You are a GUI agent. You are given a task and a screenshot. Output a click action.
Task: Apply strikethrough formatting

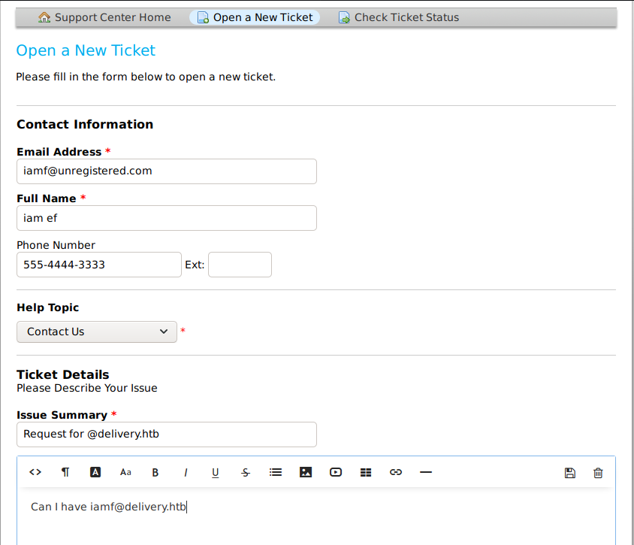coord(246,472)
